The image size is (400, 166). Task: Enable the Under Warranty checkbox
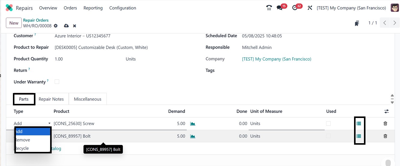pos(57,82)
